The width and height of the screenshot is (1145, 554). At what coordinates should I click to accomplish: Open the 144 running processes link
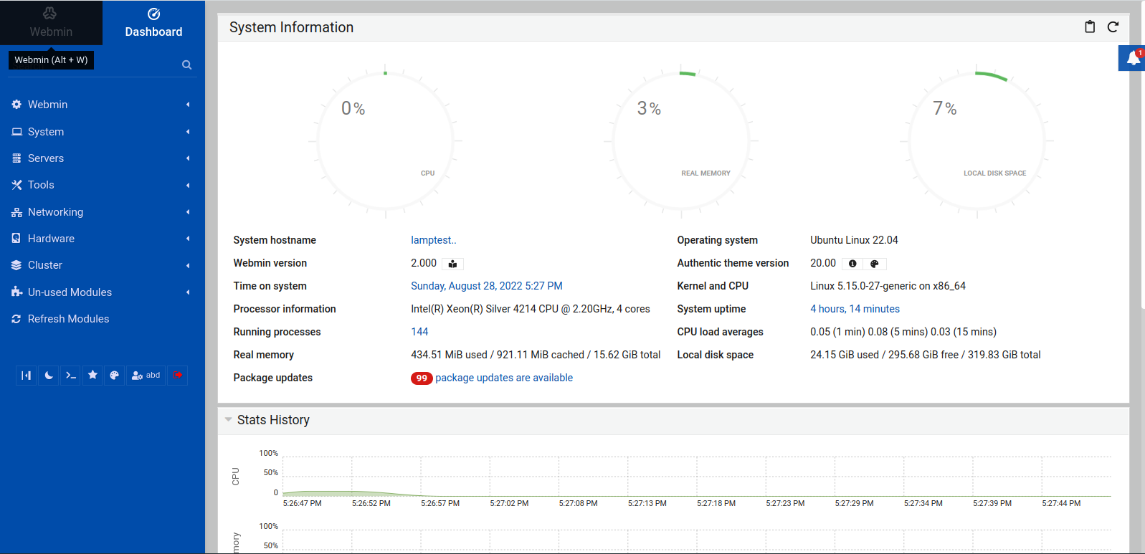(x=419, y=332)
